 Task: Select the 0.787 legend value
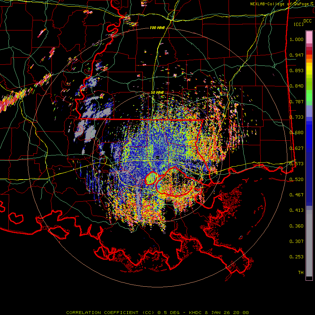pos(296,101)
